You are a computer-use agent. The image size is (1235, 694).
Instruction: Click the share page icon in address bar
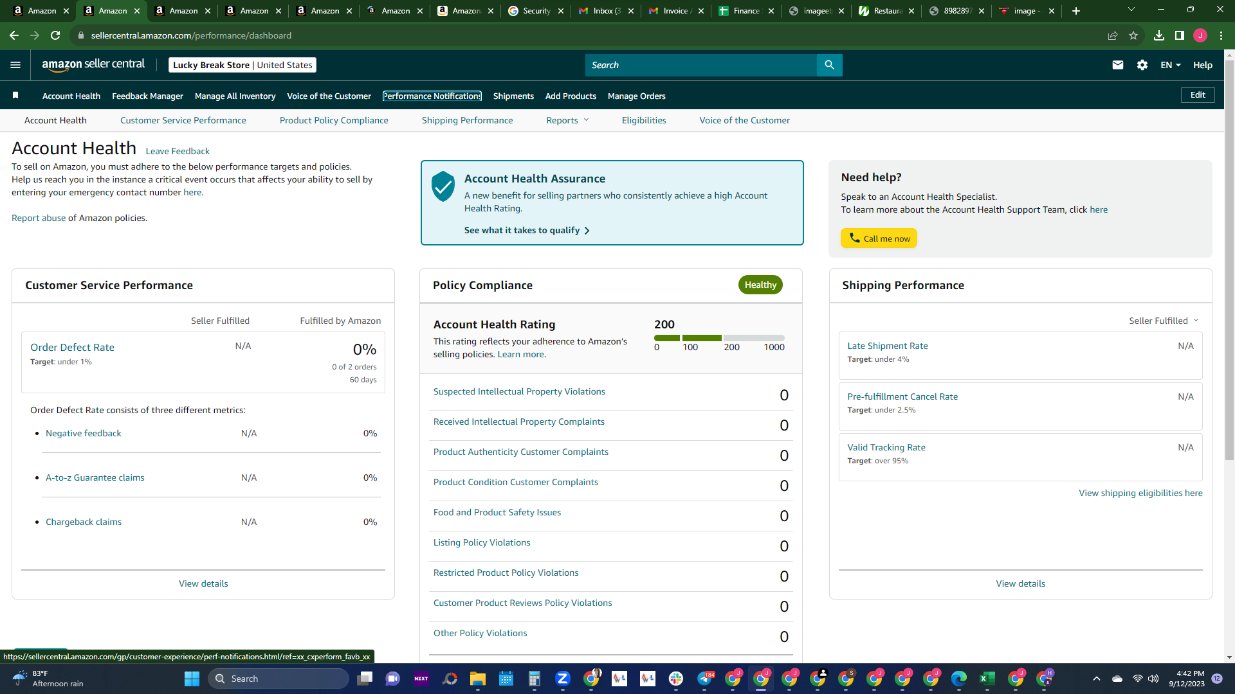point(1113,35)
